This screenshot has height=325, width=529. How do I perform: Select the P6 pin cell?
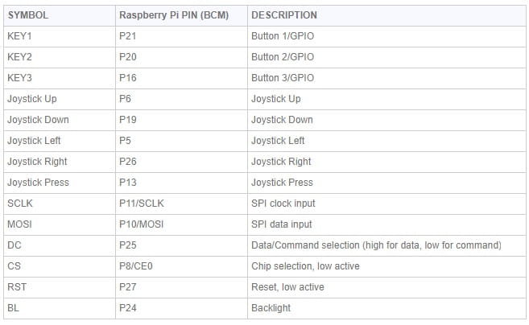[126, 99]
